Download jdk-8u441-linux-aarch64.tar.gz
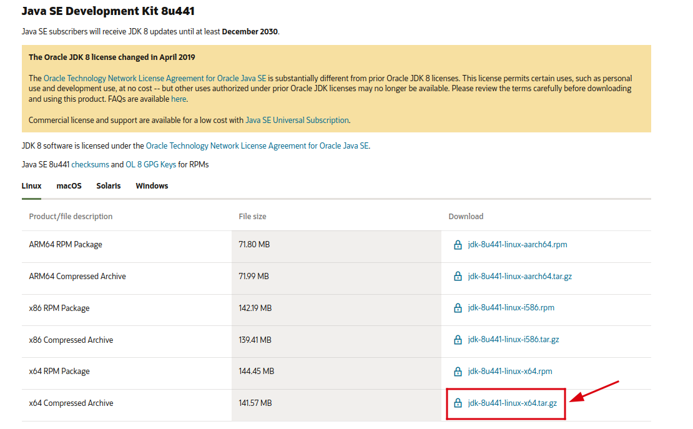Viewport: 693px width, 429px height. click(519, 277)
